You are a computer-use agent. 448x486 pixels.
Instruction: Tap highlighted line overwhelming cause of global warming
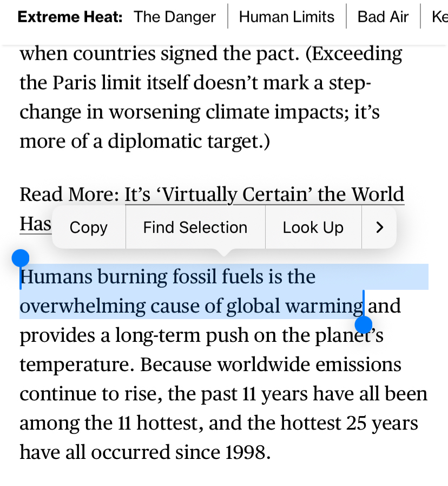tap(192, 306)
